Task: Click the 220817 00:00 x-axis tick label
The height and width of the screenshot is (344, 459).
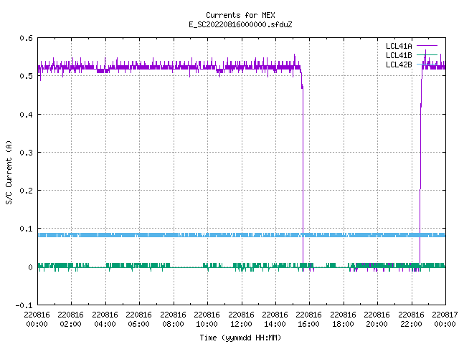Action: [x=445, y=320]
